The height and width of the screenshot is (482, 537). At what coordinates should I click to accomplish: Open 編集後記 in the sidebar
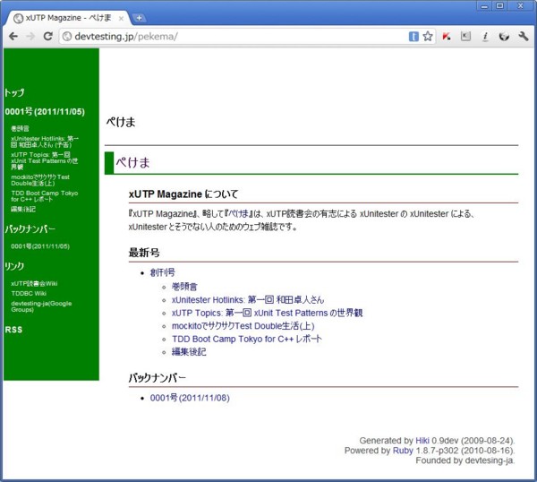click(x=23, y=209)
